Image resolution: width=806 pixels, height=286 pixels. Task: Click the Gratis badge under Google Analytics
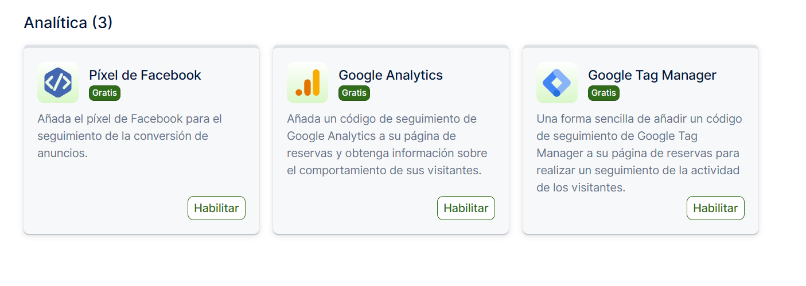(x=354, y=93)
